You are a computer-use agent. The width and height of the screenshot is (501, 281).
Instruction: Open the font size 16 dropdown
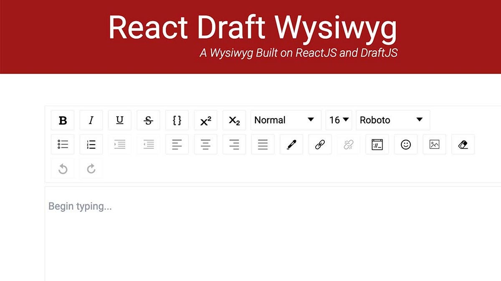tap(339, 120)
